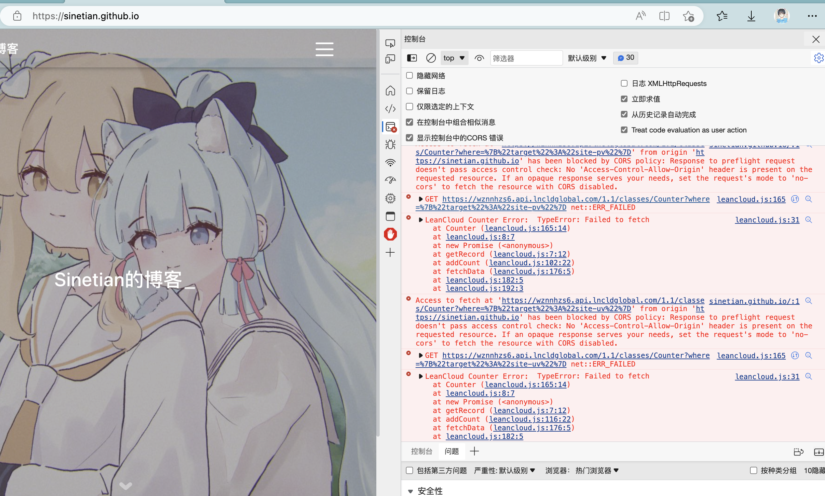Collapse the 安全性 section
Viewport: 825px width, 496px height.
point(411,491)
